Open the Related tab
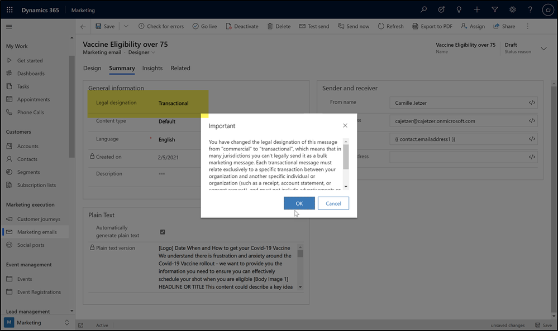This screenshot has height=331, width=558. point(180,68)
